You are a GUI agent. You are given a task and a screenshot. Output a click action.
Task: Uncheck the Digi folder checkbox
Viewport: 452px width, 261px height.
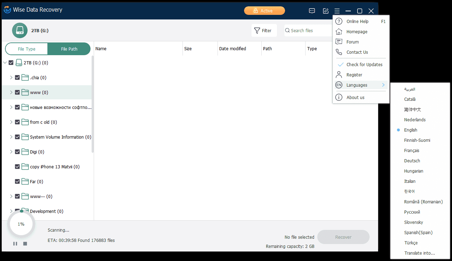(17, 152)
